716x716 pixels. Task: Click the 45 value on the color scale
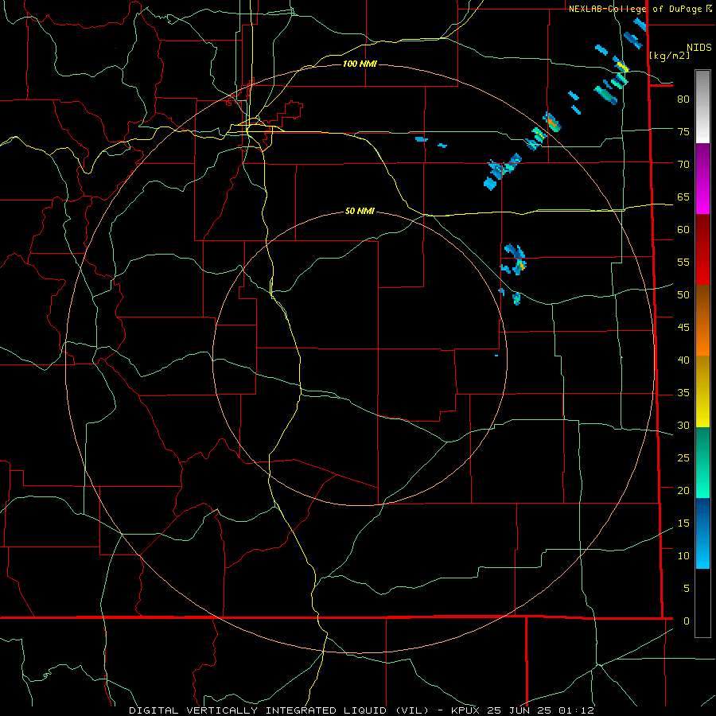coord(683,328)
